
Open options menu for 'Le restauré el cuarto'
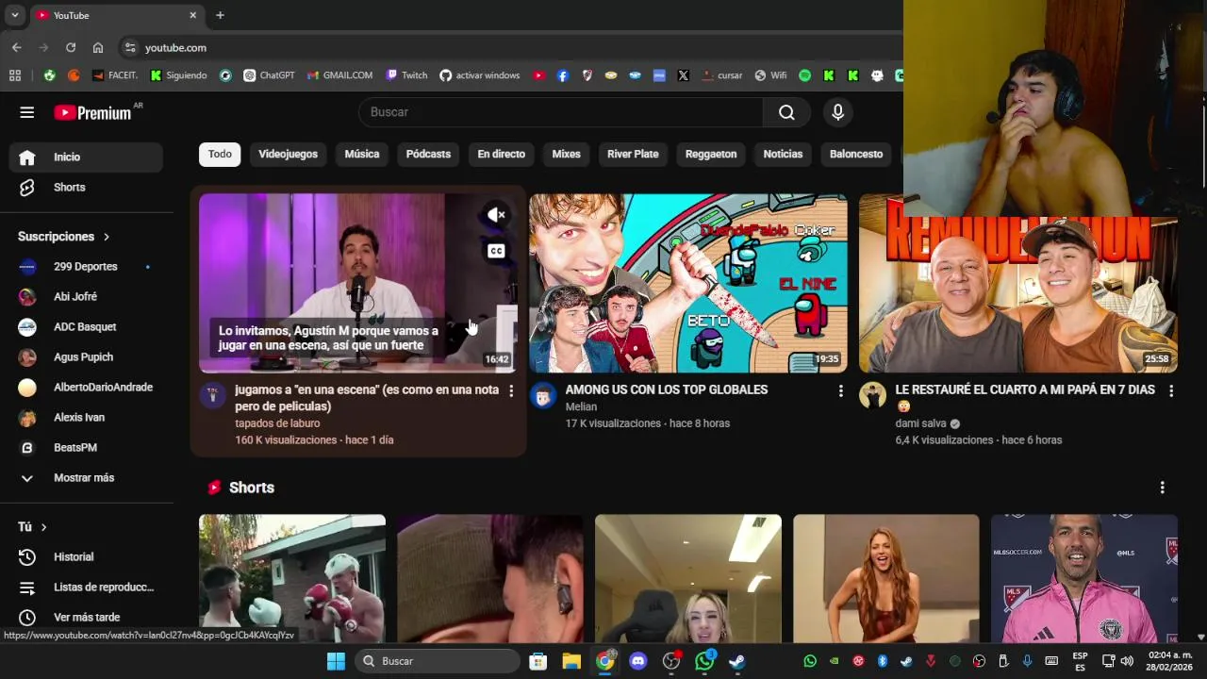click(x=1171, y=390)
